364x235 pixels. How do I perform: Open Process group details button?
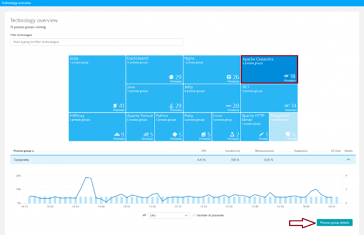(335, 223)
